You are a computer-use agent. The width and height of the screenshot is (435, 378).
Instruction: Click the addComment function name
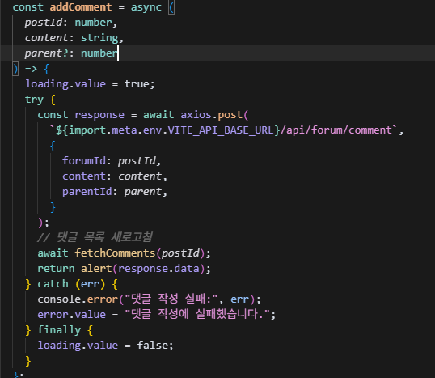[x=81, y=7]
